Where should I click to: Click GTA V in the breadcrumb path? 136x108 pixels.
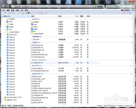pyautogui.click(x=27, y=7)
